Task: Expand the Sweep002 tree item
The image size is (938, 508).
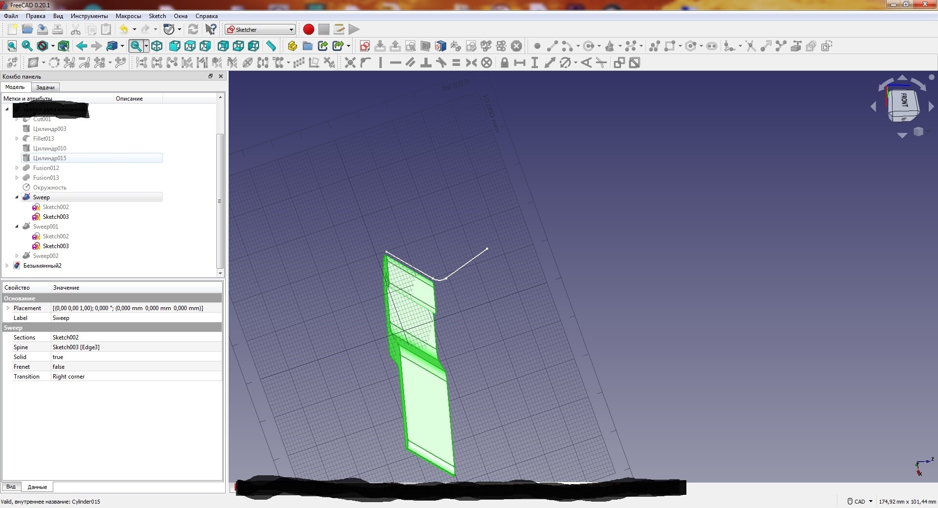Action: (17, 256)
